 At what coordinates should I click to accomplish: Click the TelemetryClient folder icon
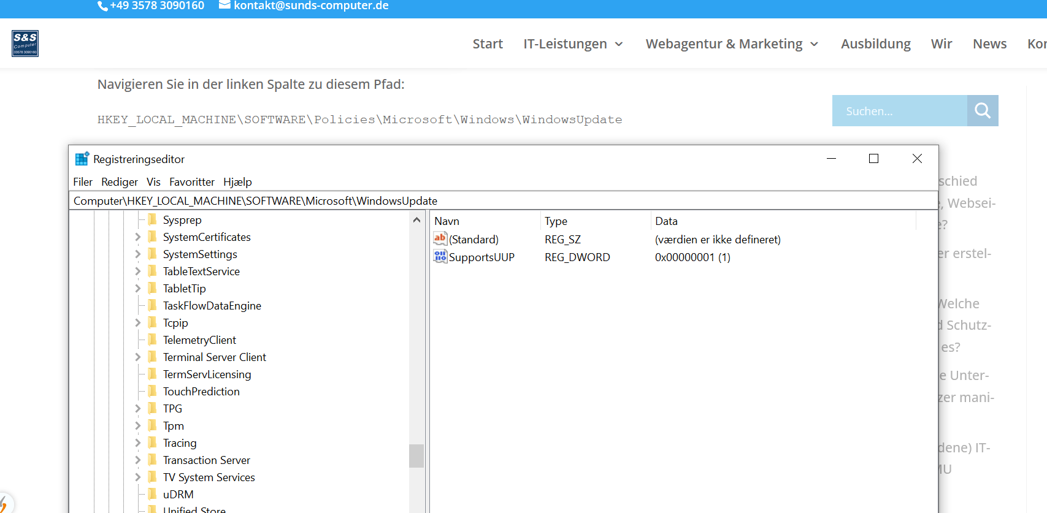pyautogui.click(x=153, y=340)
